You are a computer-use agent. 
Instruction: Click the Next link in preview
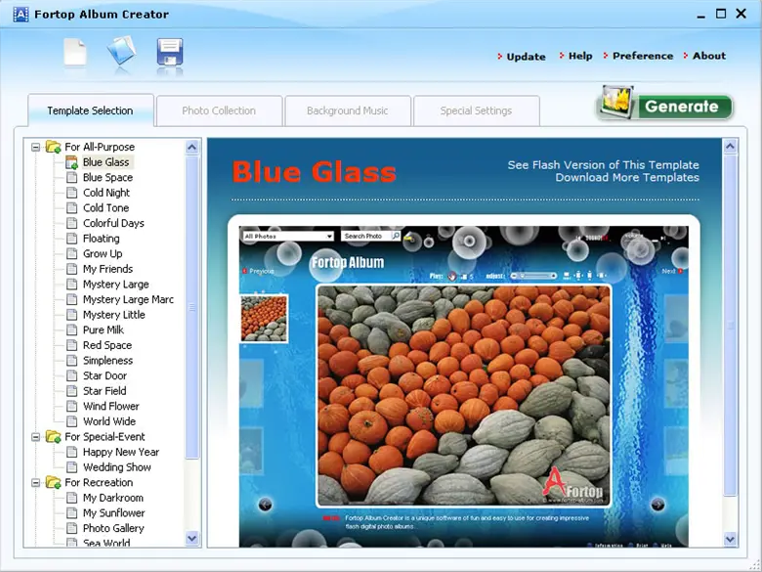click(x=672, y=271)
